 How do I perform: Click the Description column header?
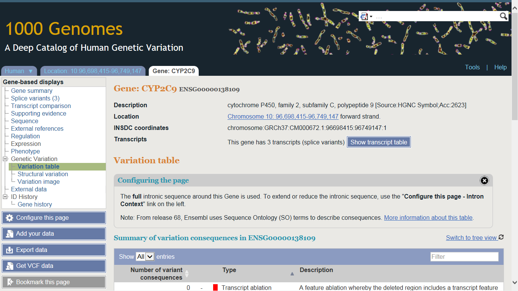tap(316, 270)
